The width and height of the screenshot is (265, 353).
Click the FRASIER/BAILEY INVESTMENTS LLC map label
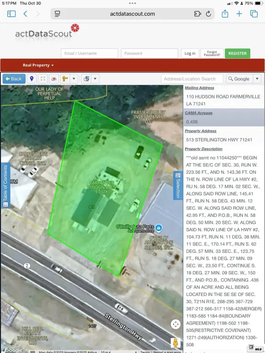148,117
